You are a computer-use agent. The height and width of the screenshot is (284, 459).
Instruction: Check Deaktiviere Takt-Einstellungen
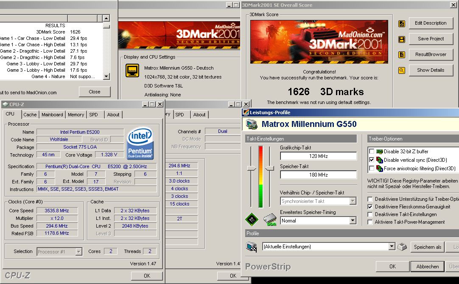(370, 214)
